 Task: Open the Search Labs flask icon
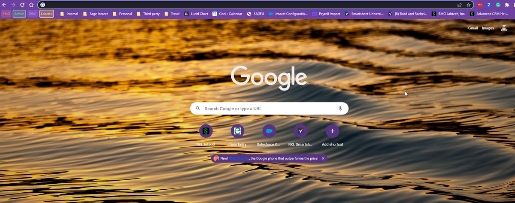click(503, 28)
